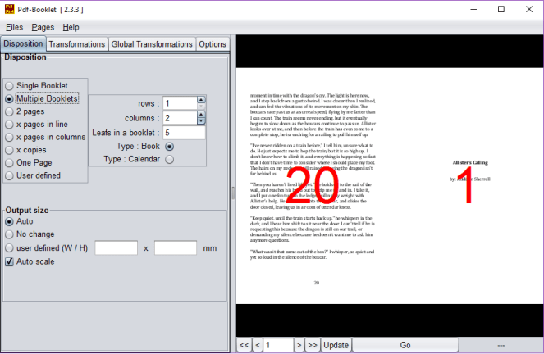
Task: Jump to the last preview page
Action: tap(312, 345)
